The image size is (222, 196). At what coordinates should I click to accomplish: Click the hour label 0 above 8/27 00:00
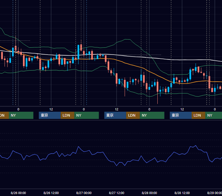(x=84, y=109)
